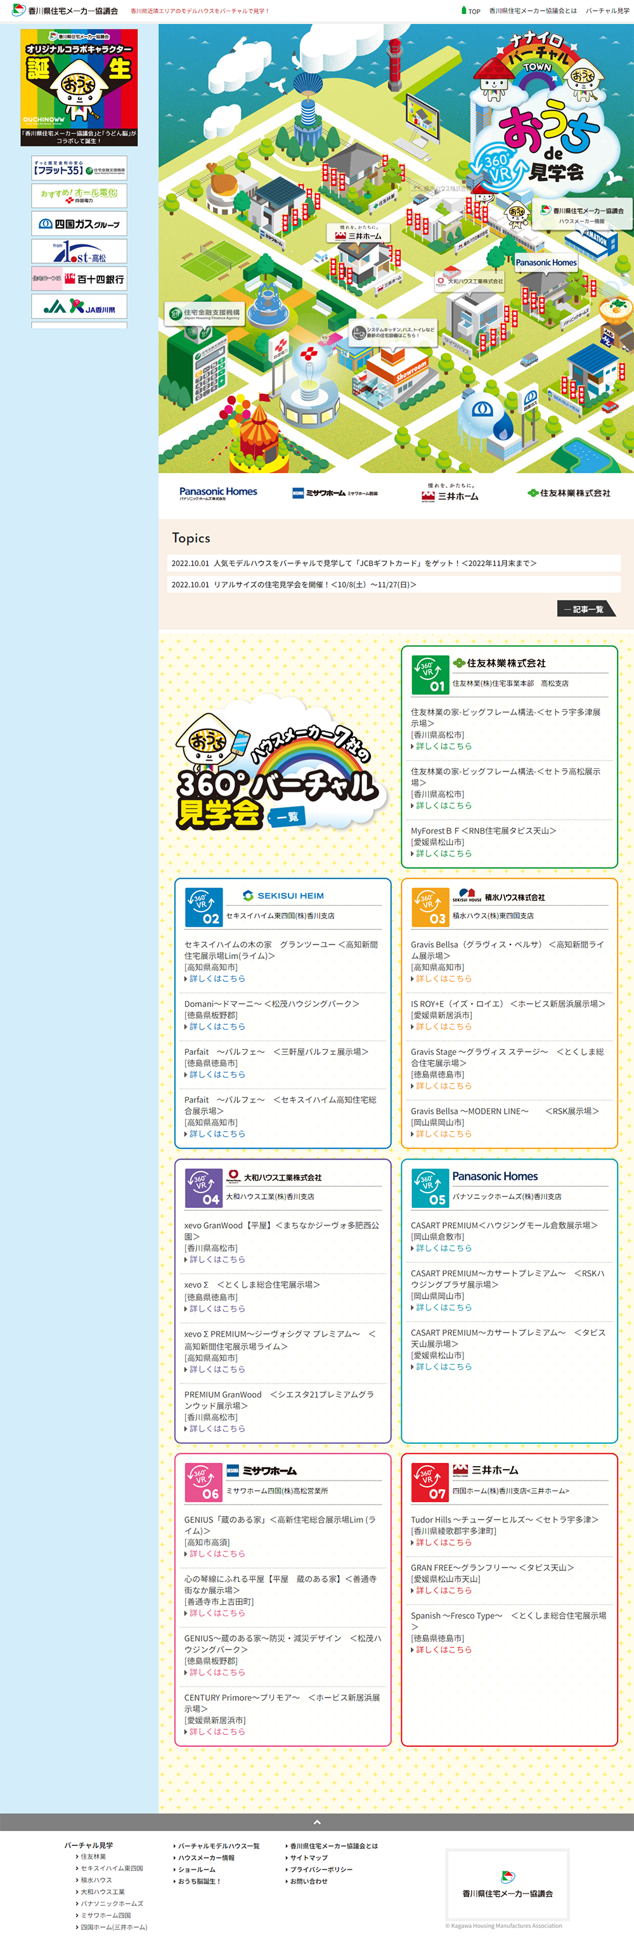Click the 百十四銀行 sidebar banner
The width and height of the screenshot is (634, 1950).
coord(79,278)
